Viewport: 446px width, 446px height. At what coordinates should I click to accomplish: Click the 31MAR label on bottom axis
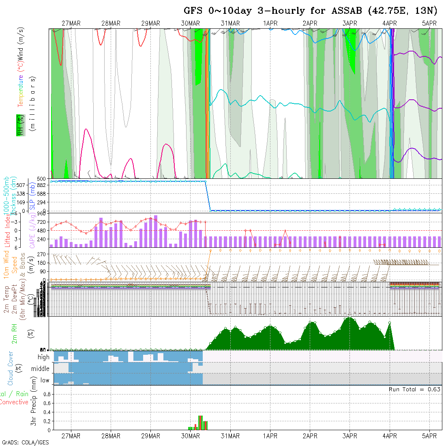click(x=230, y=436)
